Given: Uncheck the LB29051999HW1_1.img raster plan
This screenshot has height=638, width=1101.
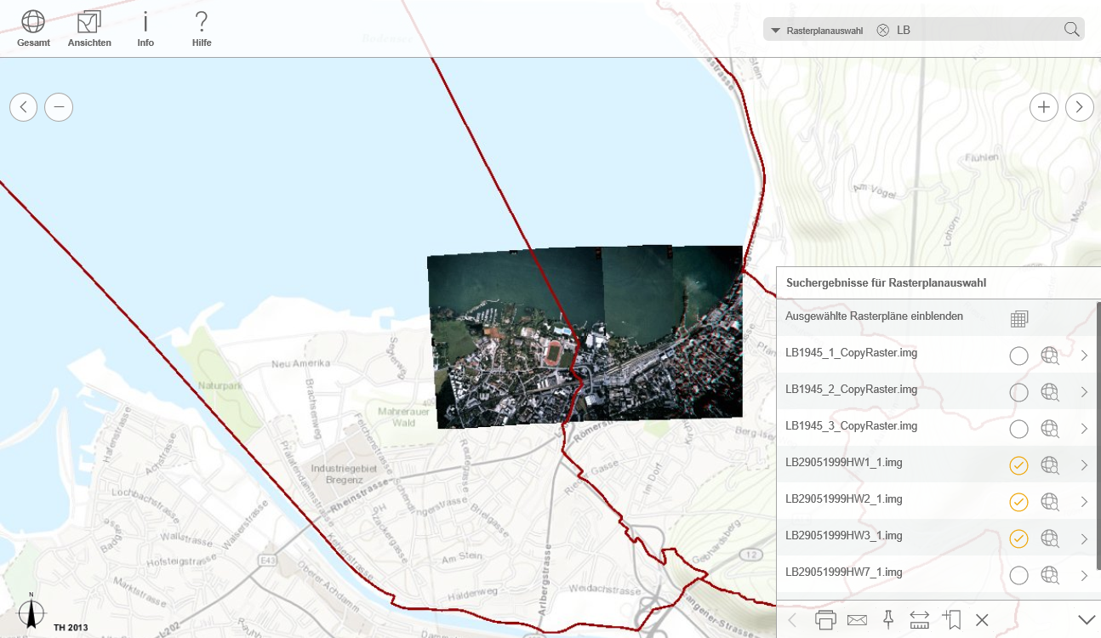Looking at the screenshot, I should (1018, 465).
